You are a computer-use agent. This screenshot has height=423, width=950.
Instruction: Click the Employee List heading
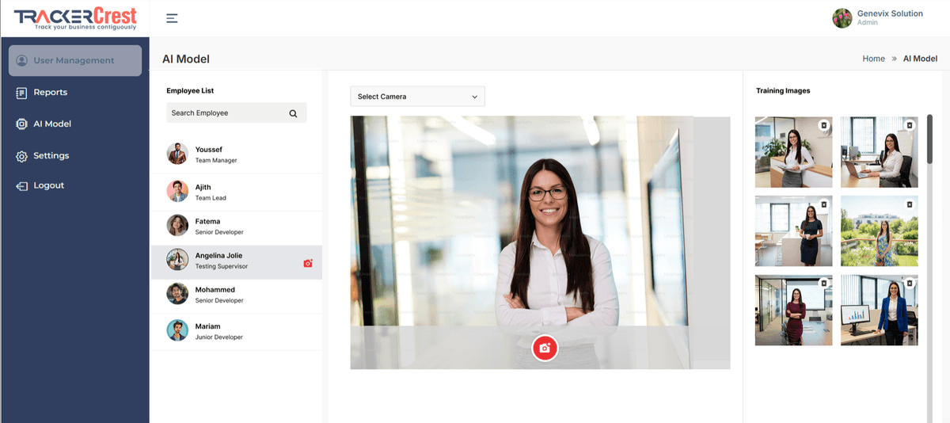pyautogui.click(x=190, y=91)
